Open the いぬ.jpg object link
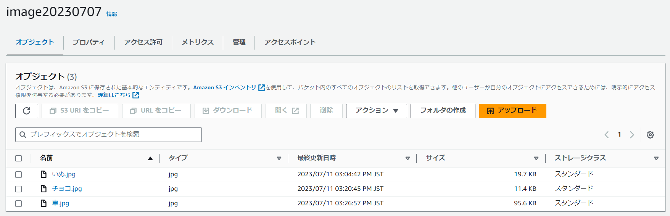This screenshot has height=216, width=670. 64,174
